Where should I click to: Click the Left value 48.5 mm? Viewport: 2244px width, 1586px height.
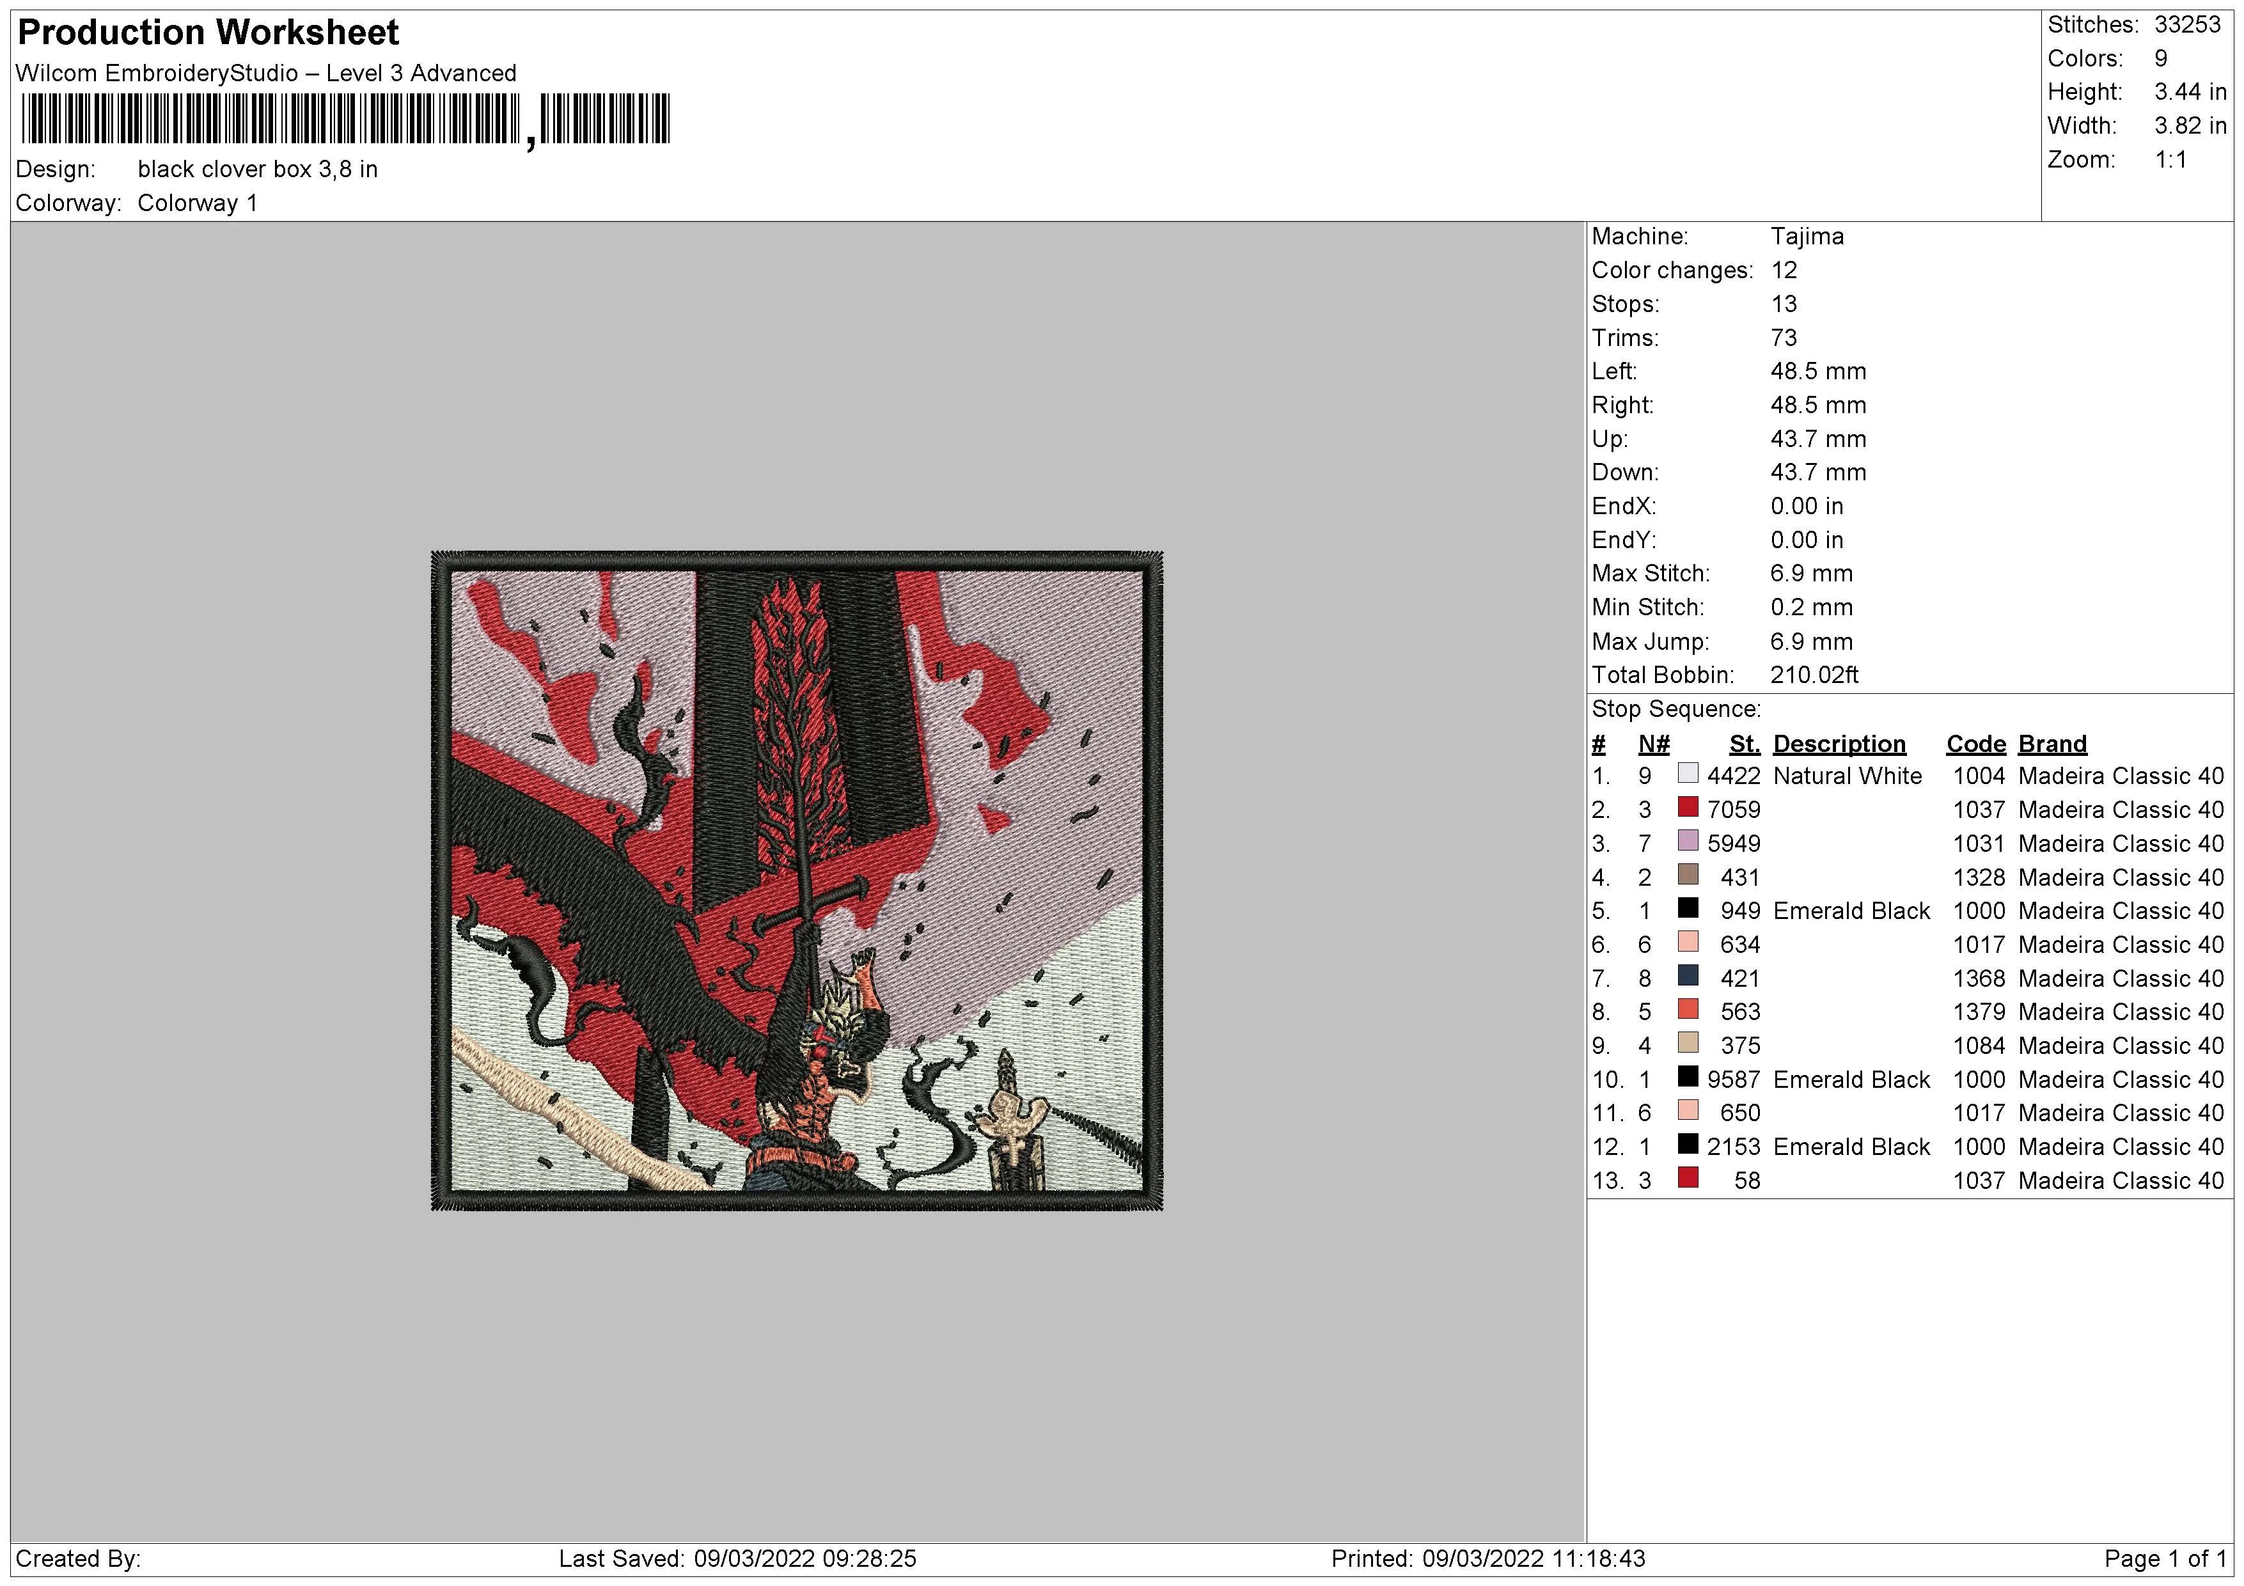click(x=1818, y=372)
